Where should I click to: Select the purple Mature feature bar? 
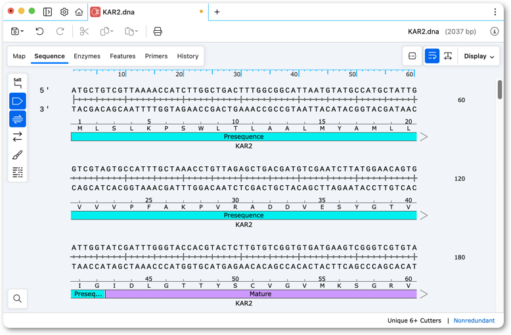(261, 294)
